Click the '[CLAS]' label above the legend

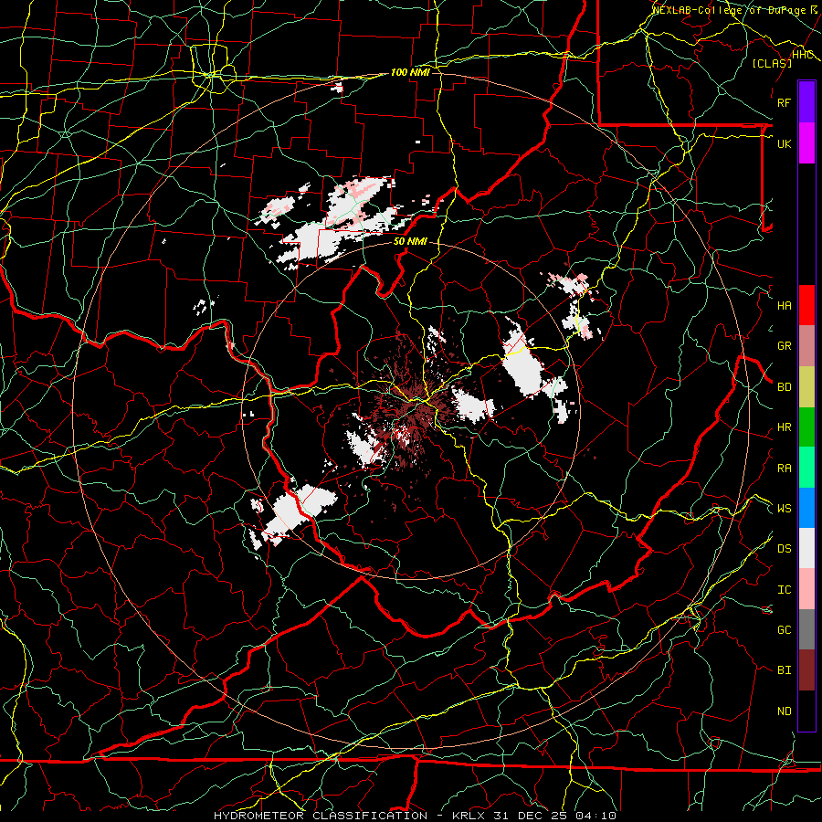pos(772,64)
